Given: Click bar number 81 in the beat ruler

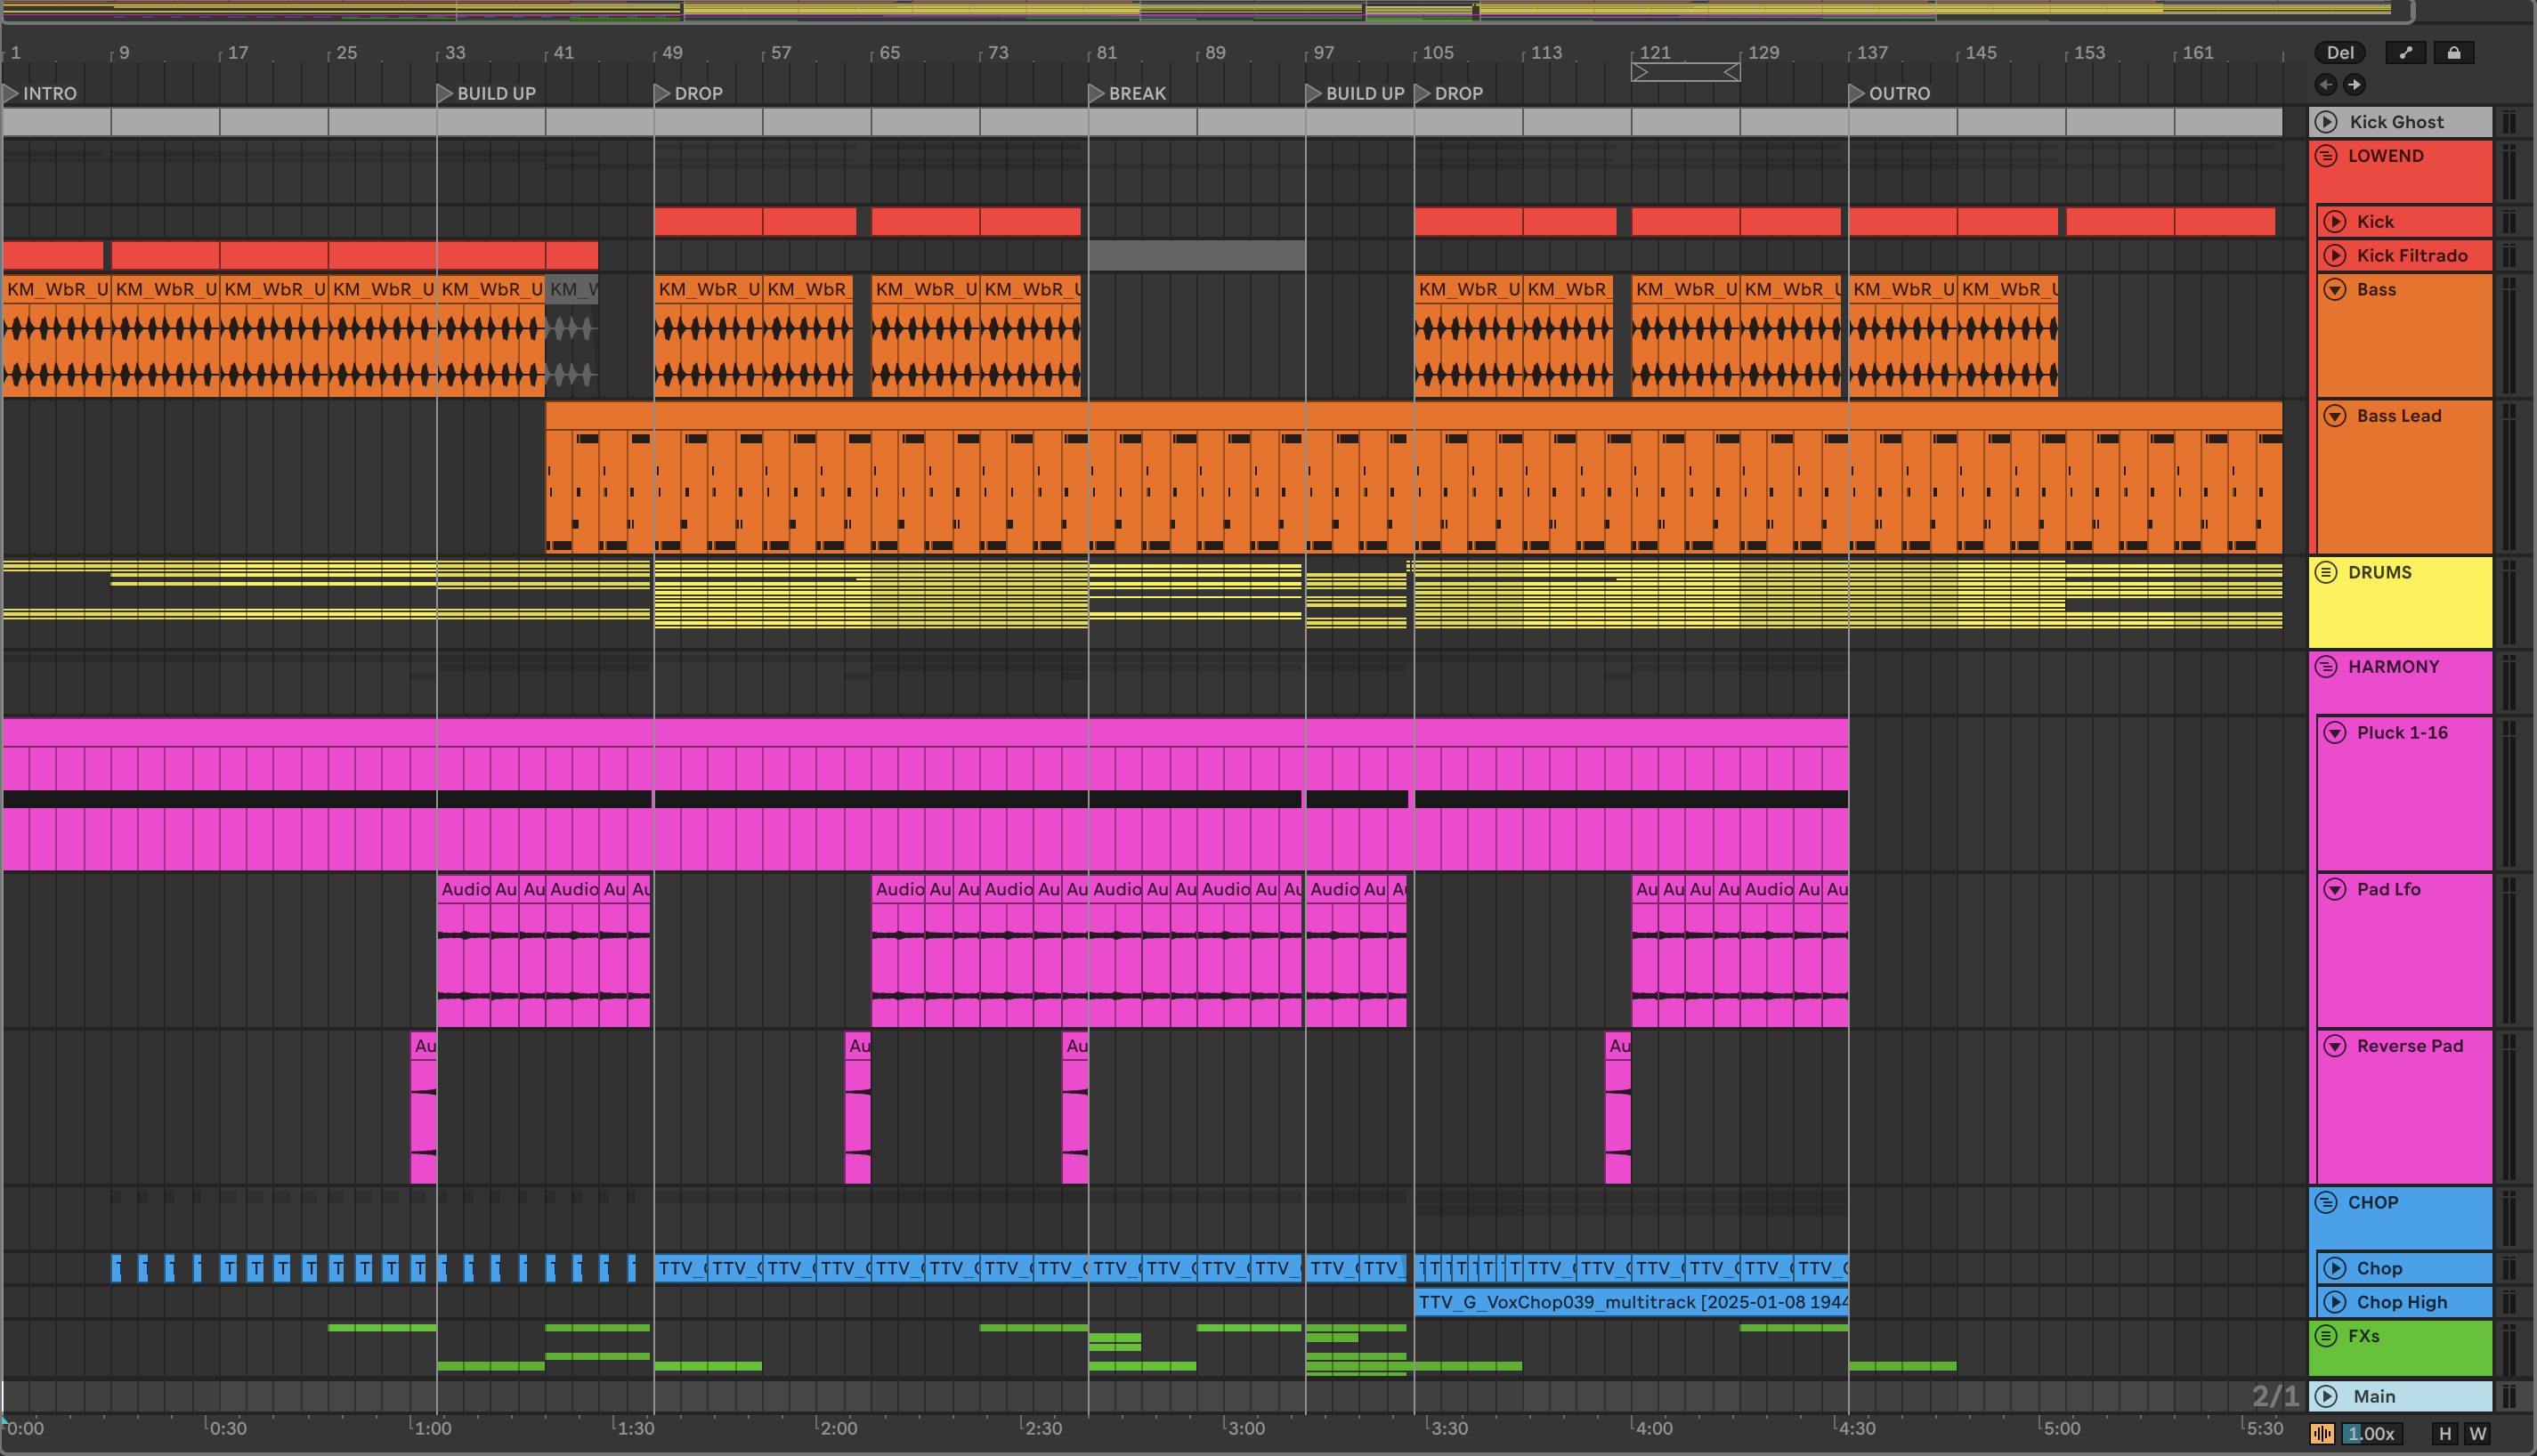Looking at the screenshot, I should click(1107, 53).
